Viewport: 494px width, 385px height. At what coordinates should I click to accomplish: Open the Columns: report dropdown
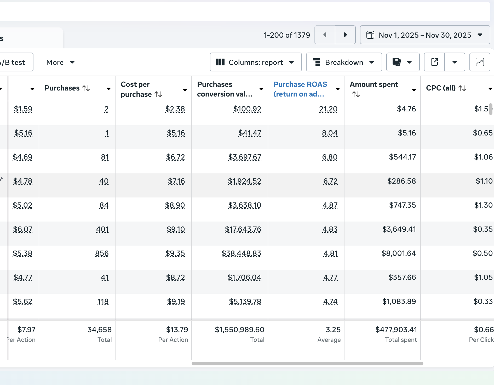coord(256,62)
